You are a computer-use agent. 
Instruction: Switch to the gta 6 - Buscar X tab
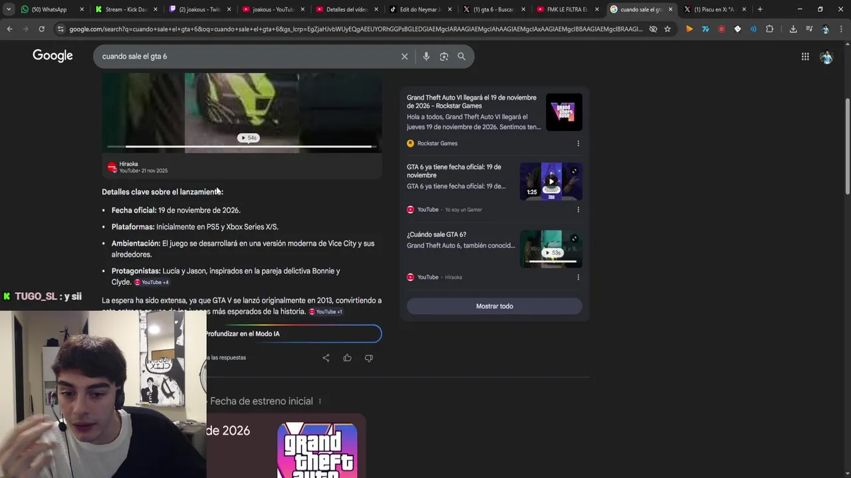pos(494,9)
